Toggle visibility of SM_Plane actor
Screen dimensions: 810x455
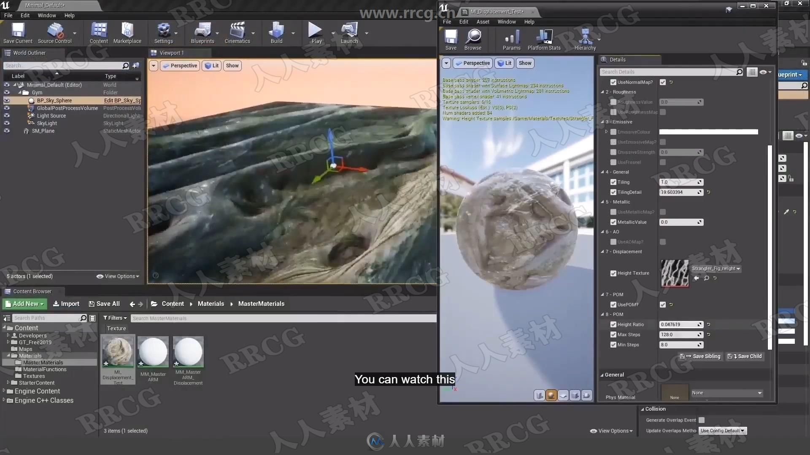coord(7,131)
